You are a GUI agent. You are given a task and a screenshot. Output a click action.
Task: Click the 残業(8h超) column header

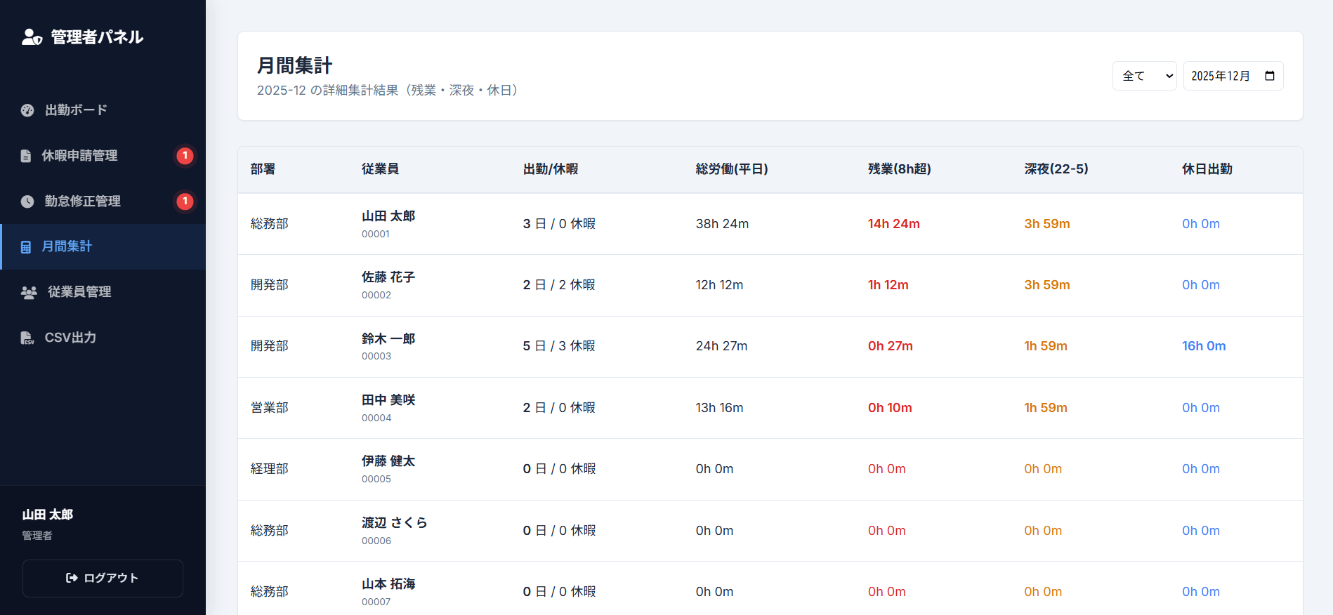[899, 169]
